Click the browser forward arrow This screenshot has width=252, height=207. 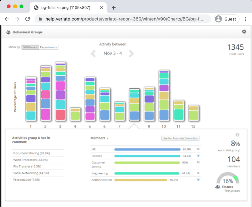point(17,19)
